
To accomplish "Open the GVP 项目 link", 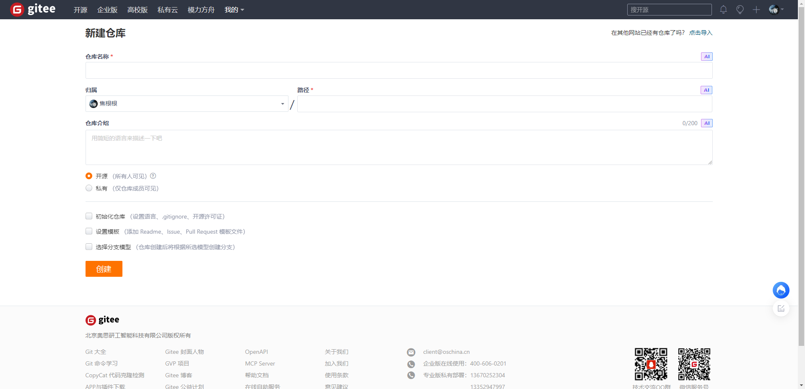I will [177, 363].
